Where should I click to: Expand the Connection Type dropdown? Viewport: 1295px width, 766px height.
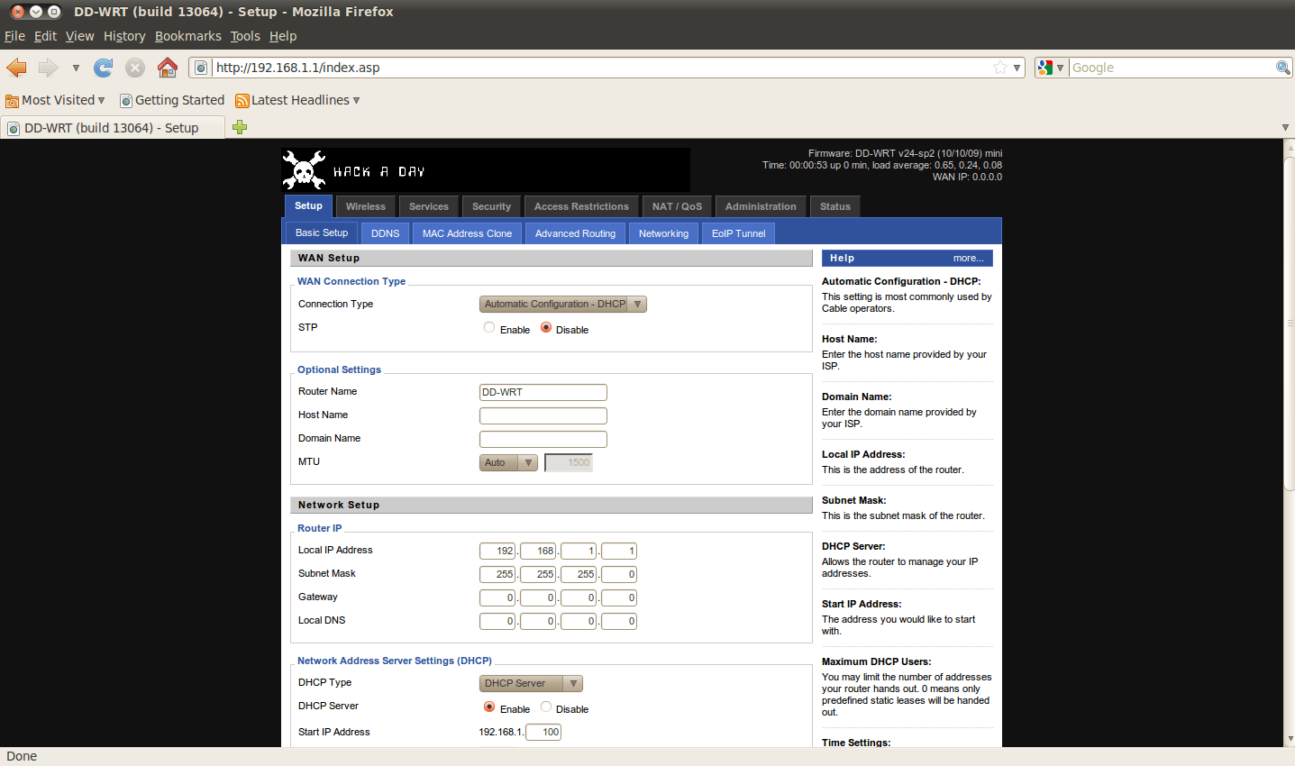click(x=562, y=305)
